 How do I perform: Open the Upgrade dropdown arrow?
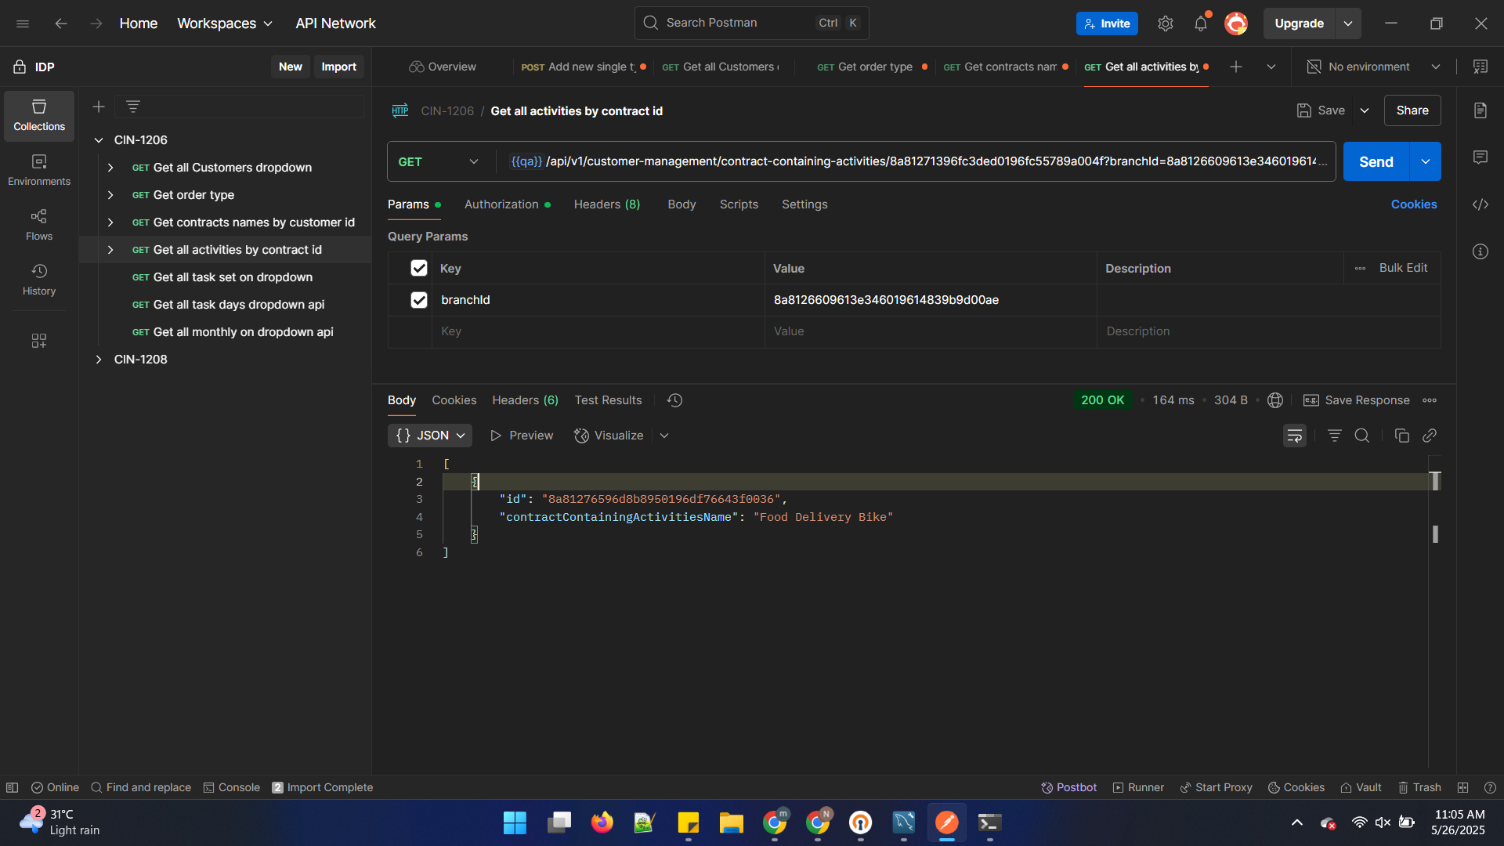(x=1348, y=23)
